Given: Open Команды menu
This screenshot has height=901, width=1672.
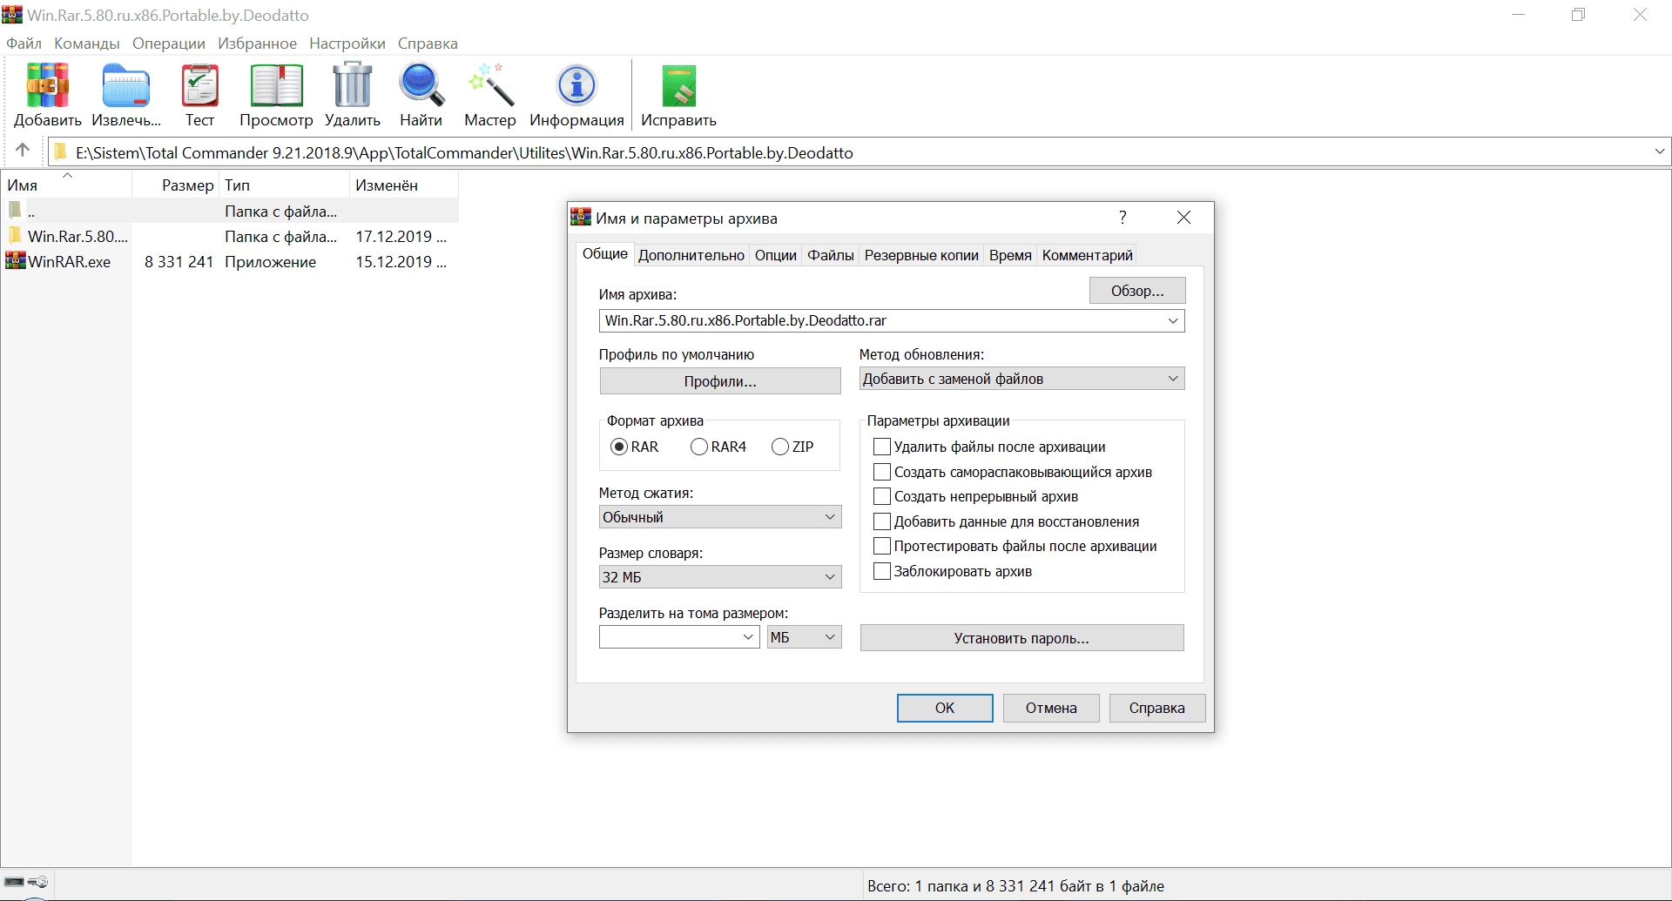Looking at the screenshot, I should tap(86, 44).
